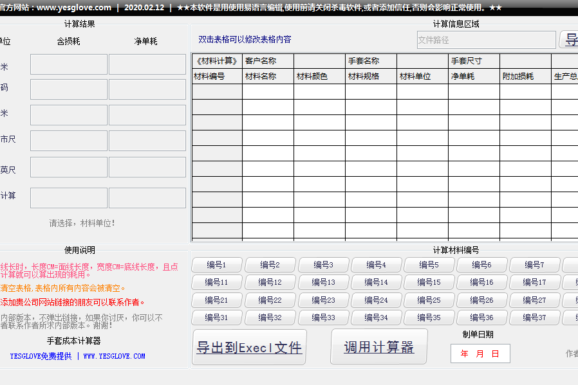Image resolution: width=578 pixels, height=385 pixels.
Task: Select the empty cell right of 客户名称
Action: point(319,61)
